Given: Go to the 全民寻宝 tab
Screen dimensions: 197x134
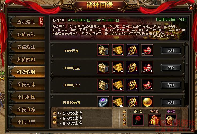Looking at the screenshot, I should coord(27,122).
